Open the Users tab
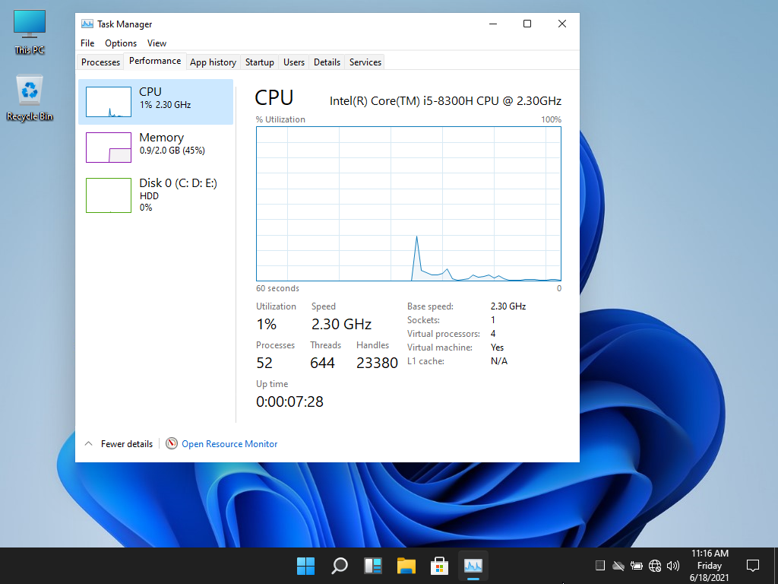Viewport: 778px width, 584px height. 294,62
